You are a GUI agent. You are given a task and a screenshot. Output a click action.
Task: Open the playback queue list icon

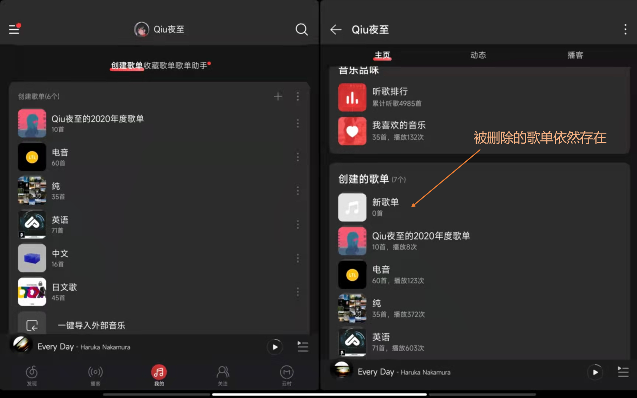303,347
